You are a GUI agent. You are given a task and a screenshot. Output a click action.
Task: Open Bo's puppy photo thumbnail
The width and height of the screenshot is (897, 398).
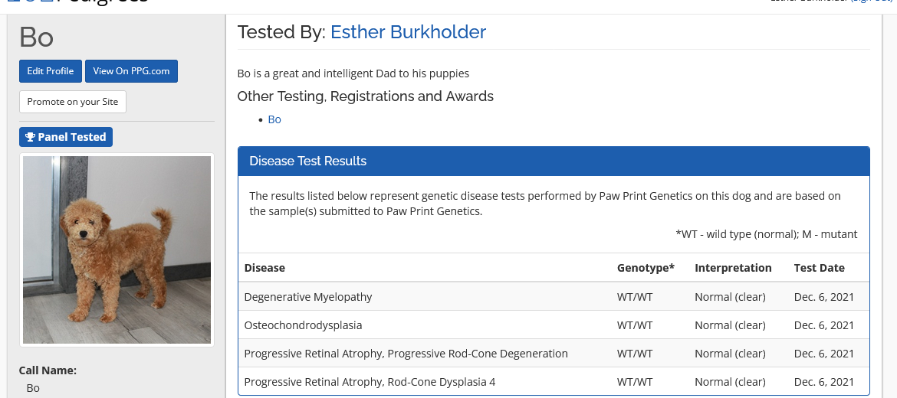(117, 250)
